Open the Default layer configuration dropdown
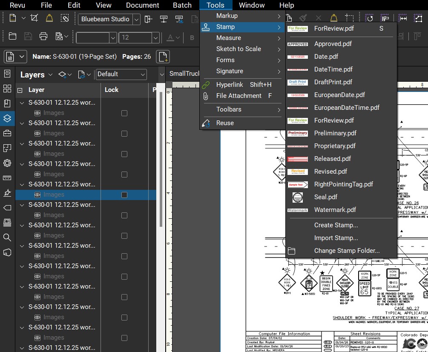Viewport: 428px width, 352px height. tap(121, 74)
